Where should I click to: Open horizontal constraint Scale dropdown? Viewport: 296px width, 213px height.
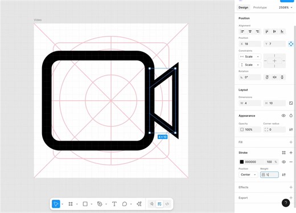point(250,56)
